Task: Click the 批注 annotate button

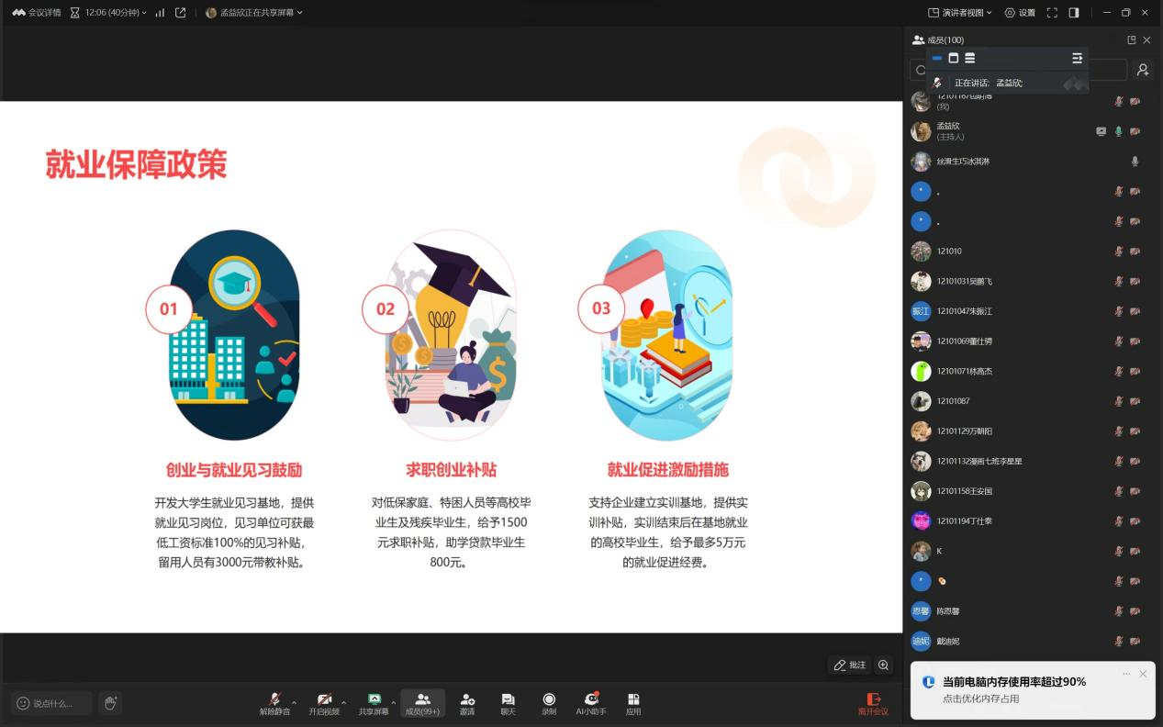Action: (849, 665)
